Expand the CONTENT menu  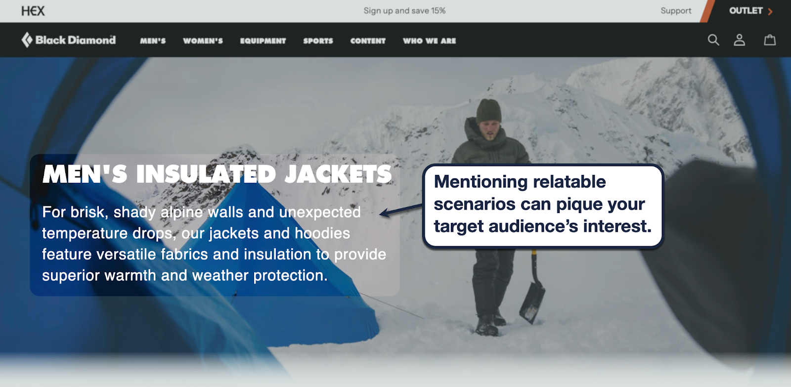tap(368, 41)
